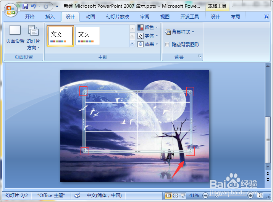Open the undo history dropdown arrow
This screenshot has width=273, height=202.
[x=39, y=6]
